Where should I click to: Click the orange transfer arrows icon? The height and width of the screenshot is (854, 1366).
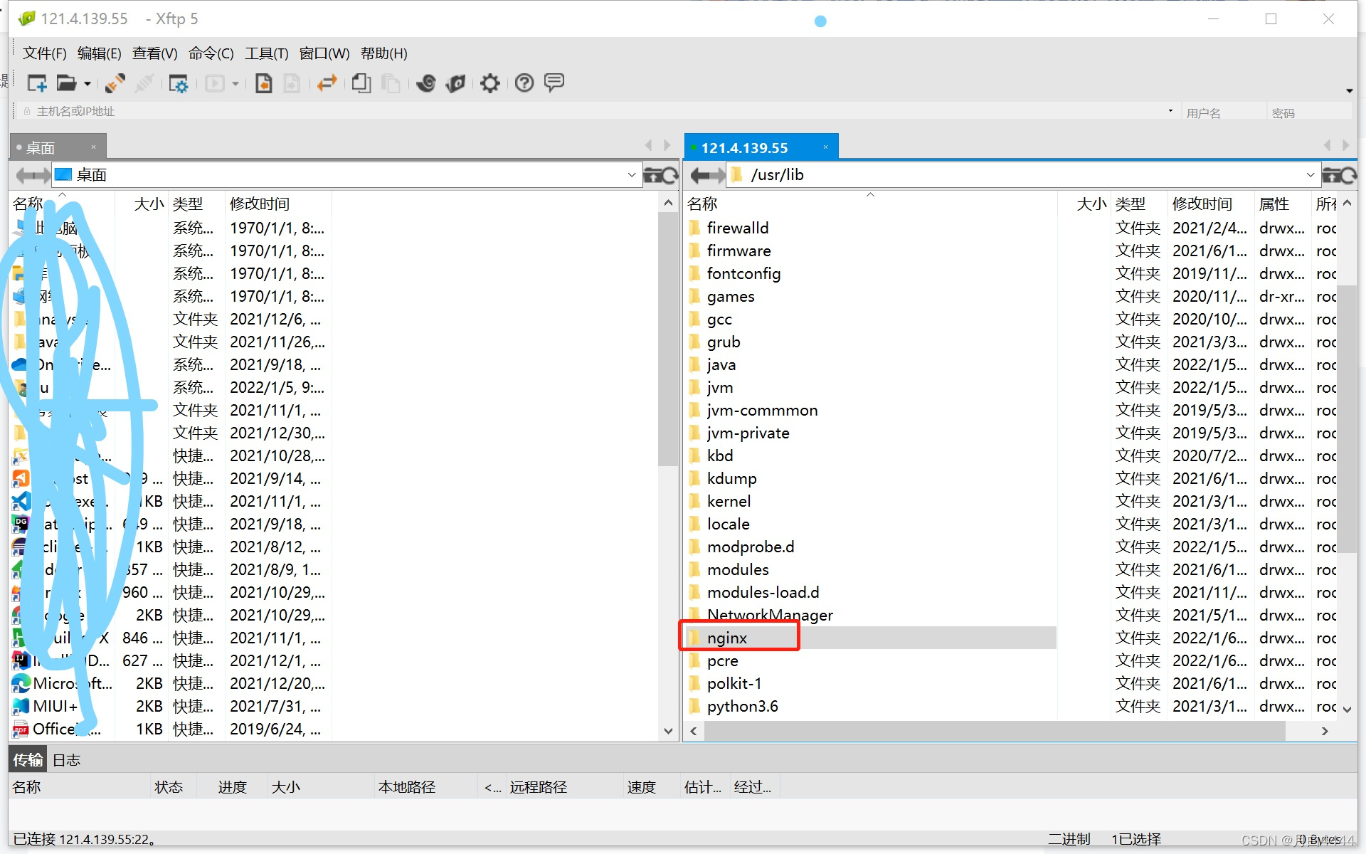(327, 83)
